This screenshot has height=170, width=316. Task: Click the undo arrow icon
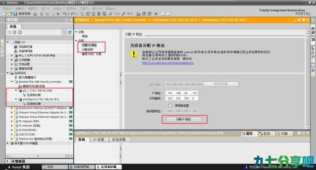click(64, 14)
